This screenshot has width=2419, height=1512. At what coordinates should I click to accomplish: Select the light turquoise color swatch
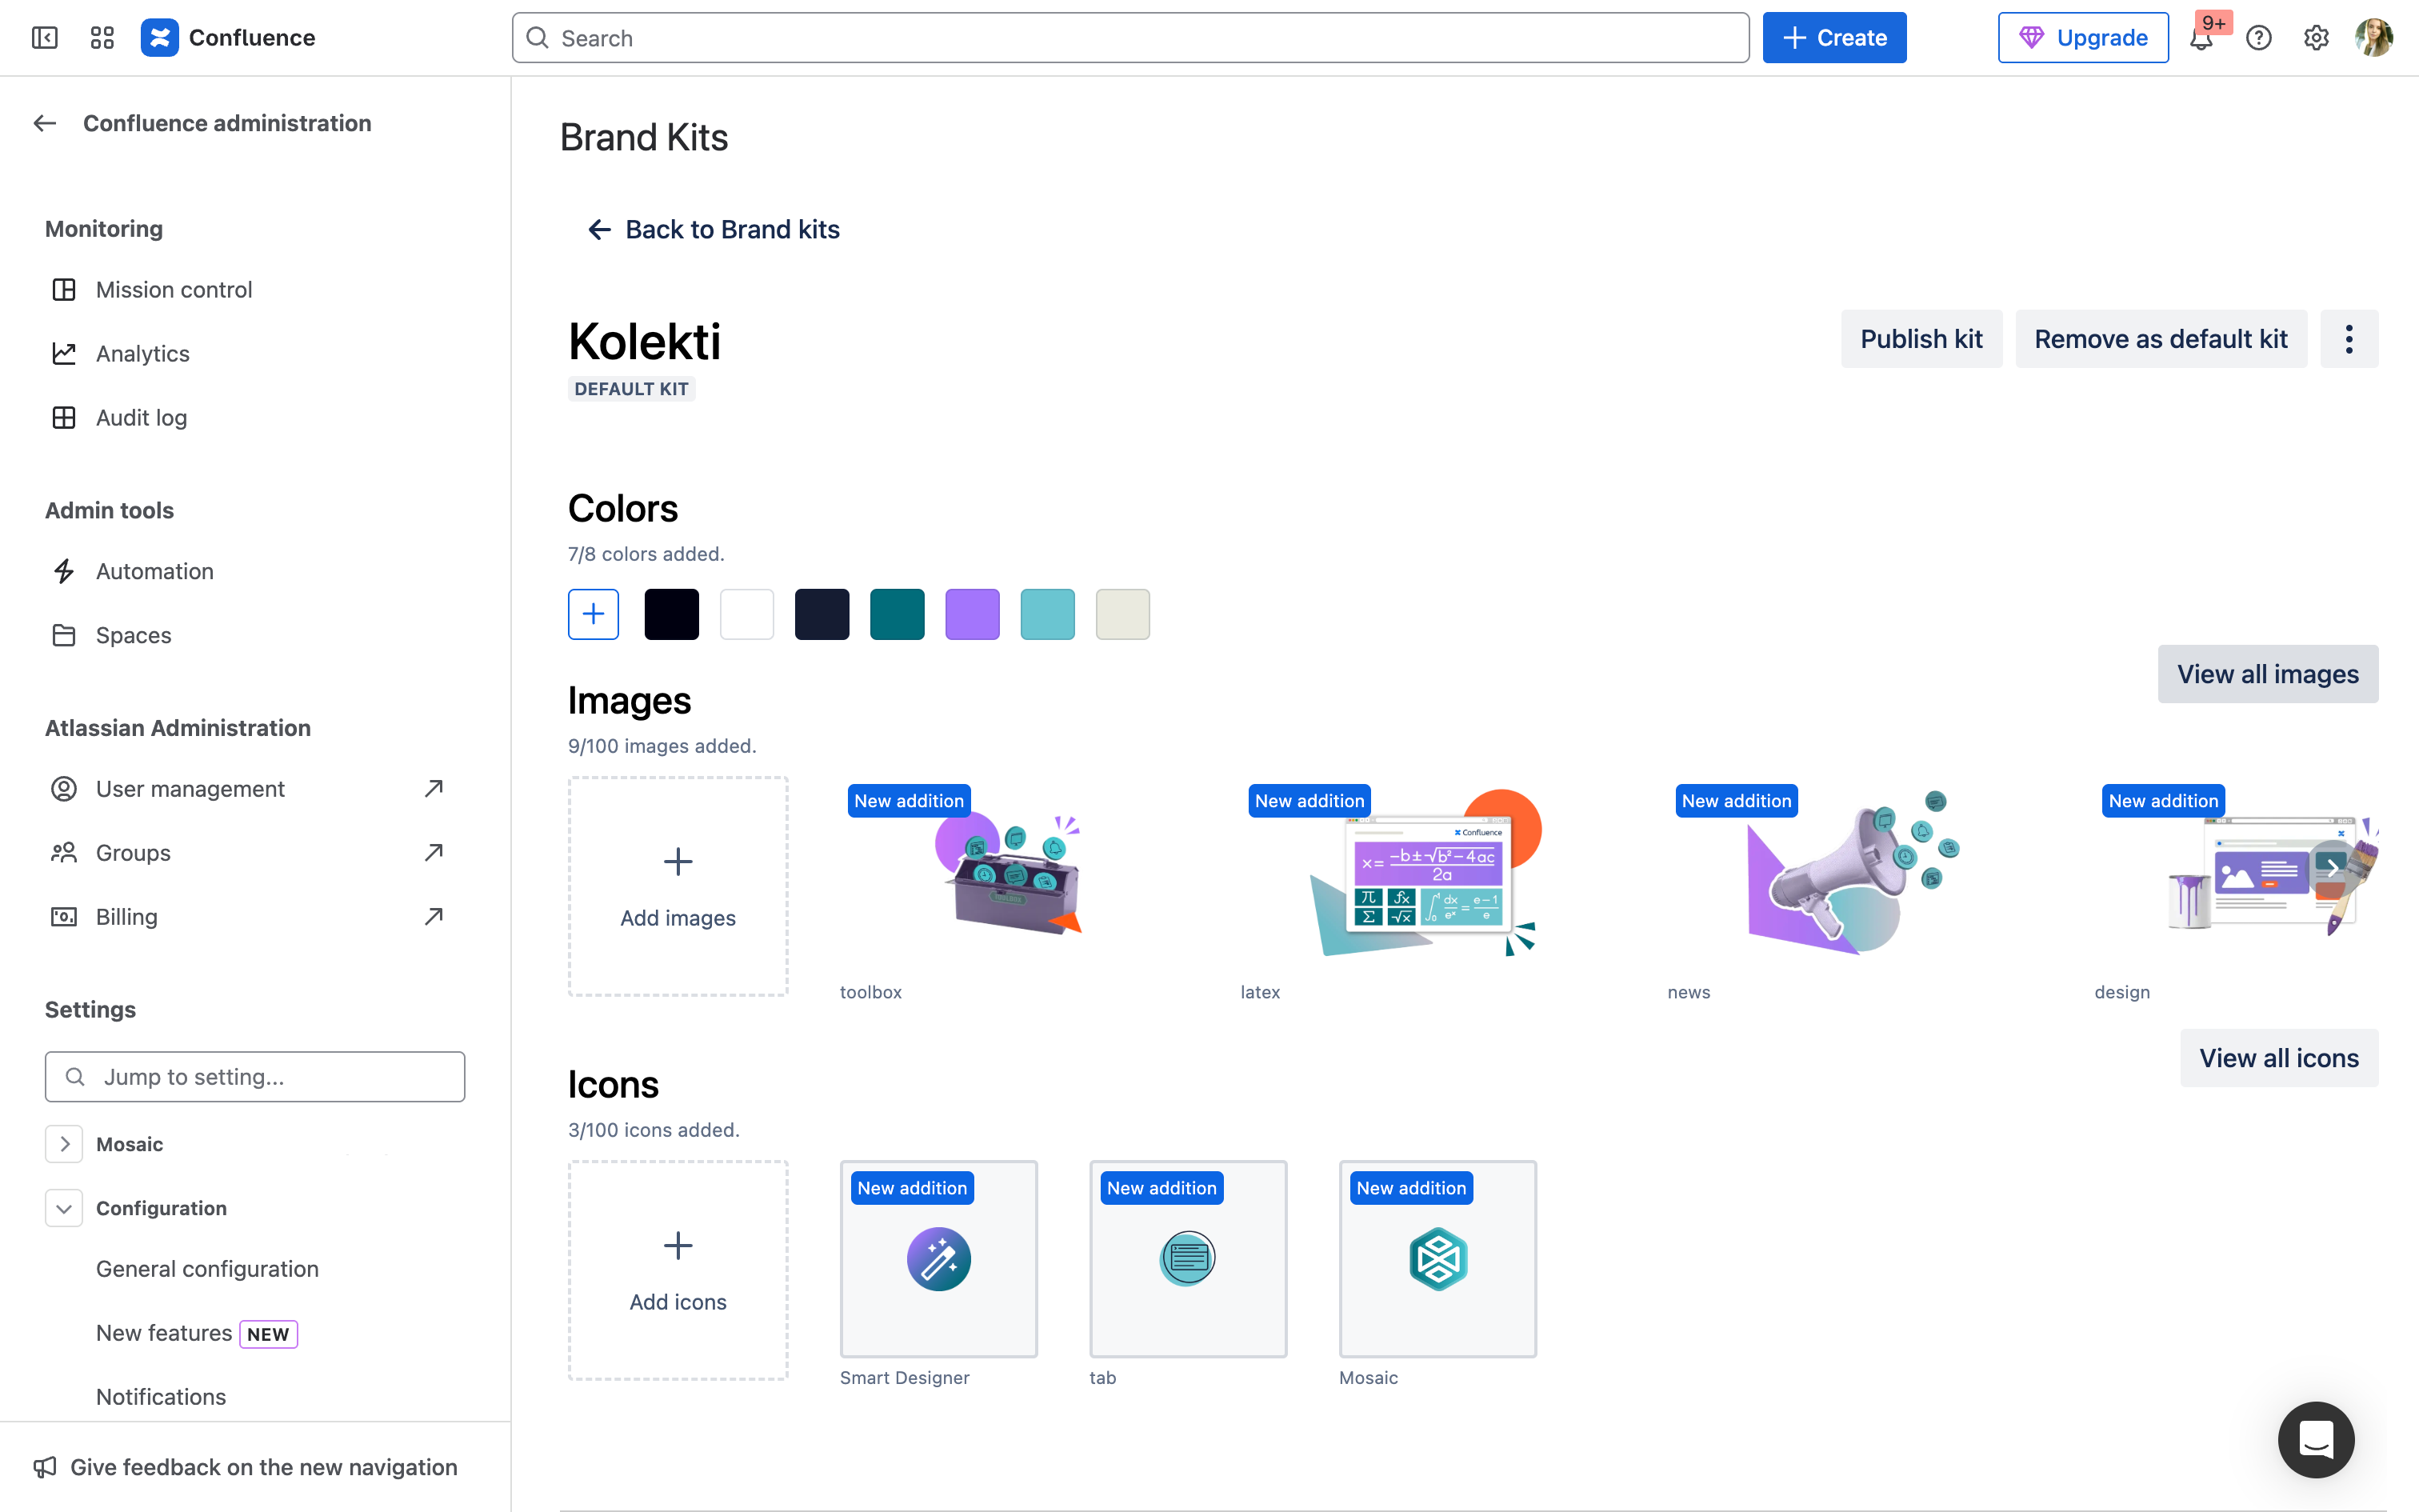click(1048, 614)
